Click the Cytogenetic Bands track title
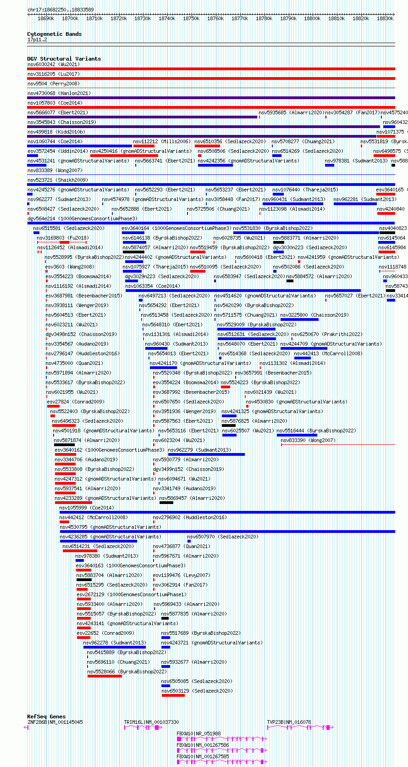This screenshot has width=408, height=767. pos(55,34)
